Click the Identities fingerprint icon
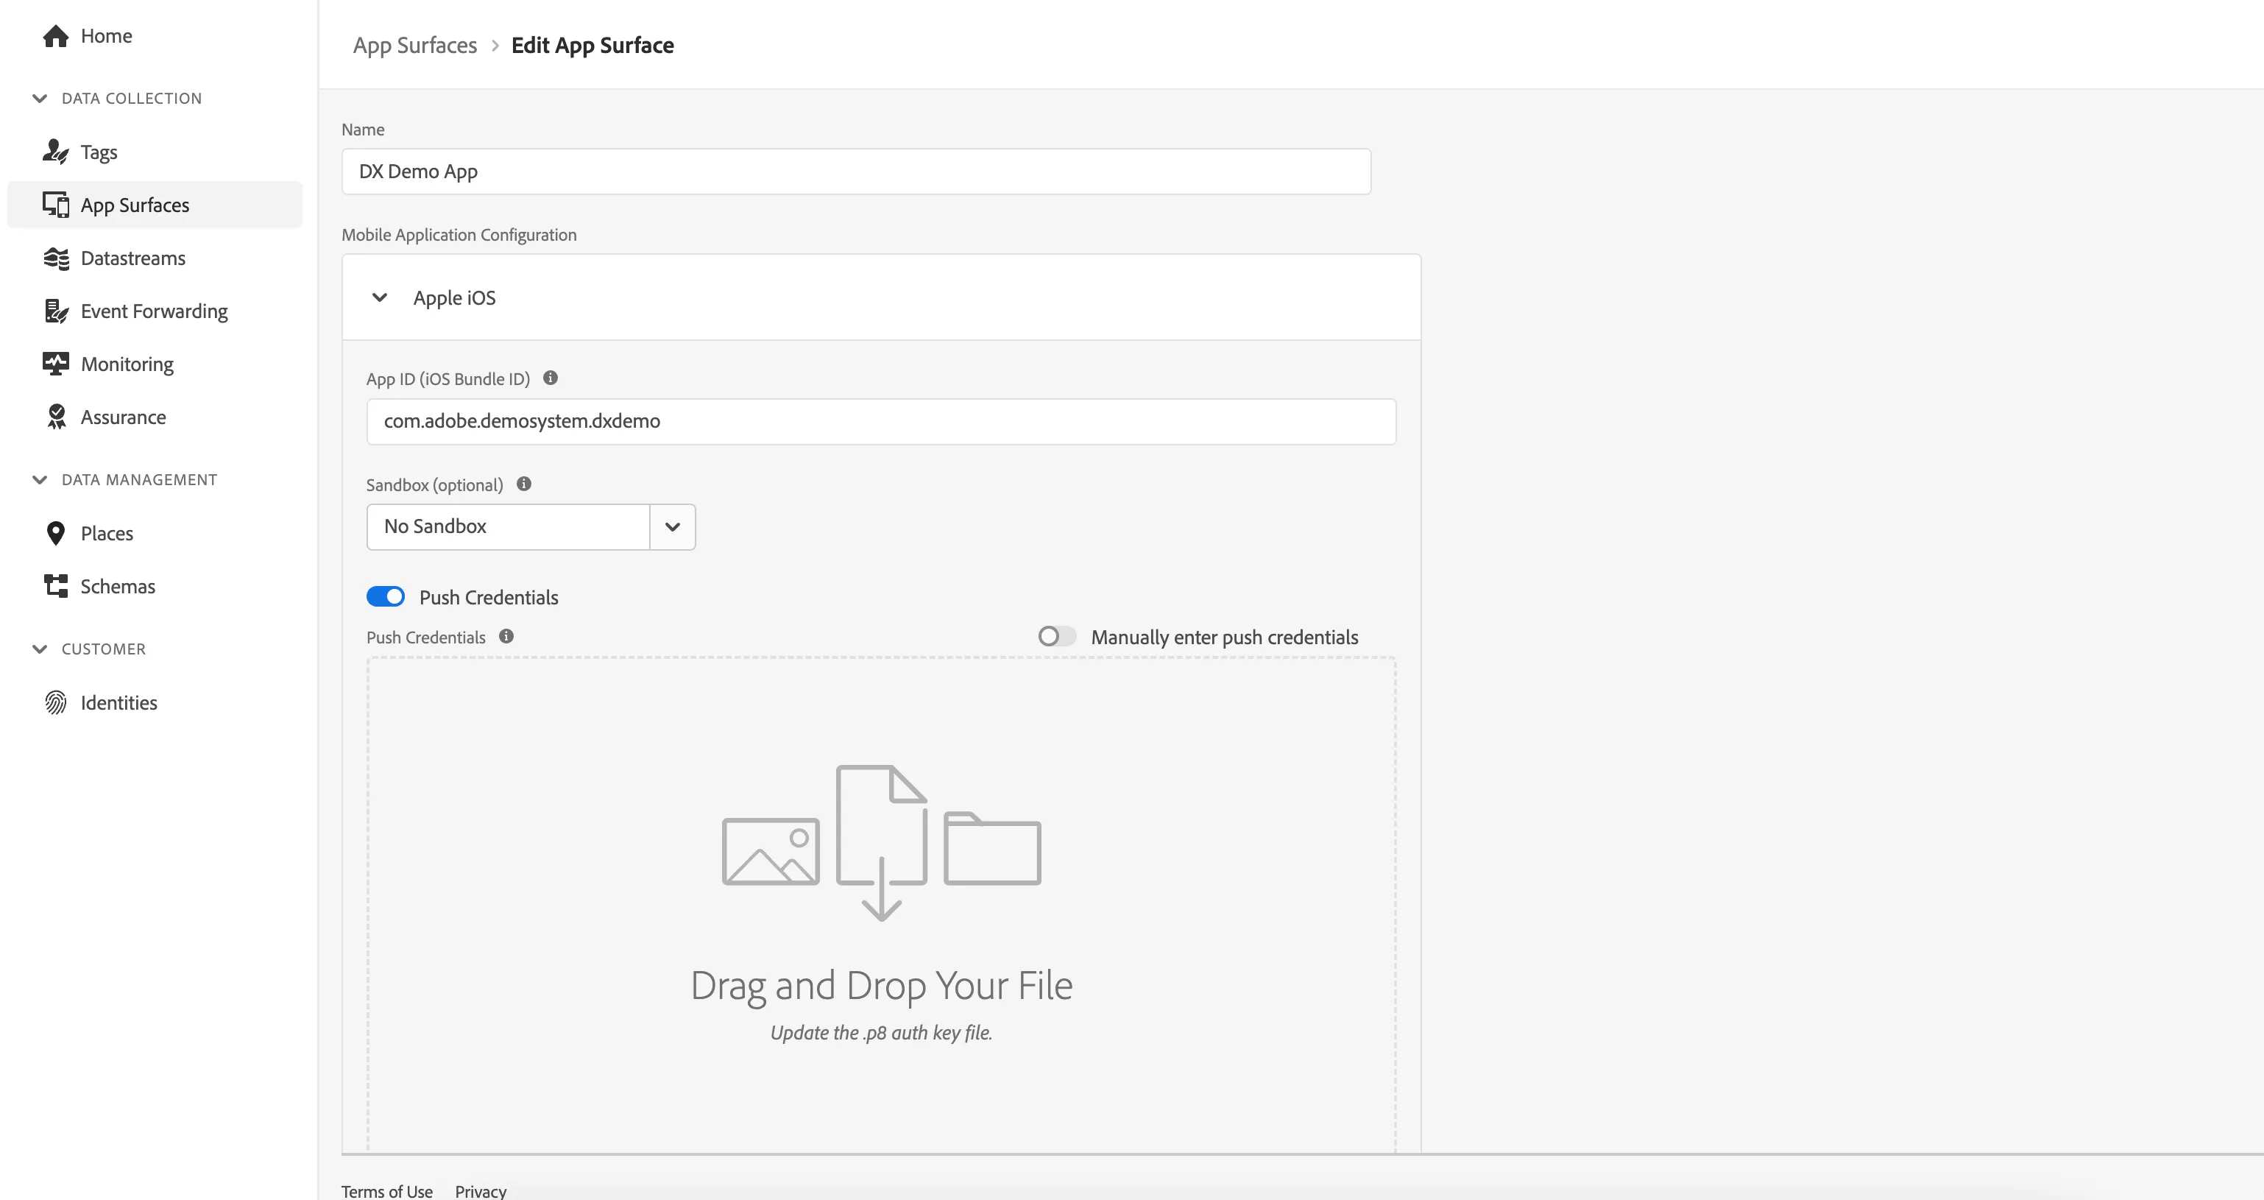 point(55,702)
